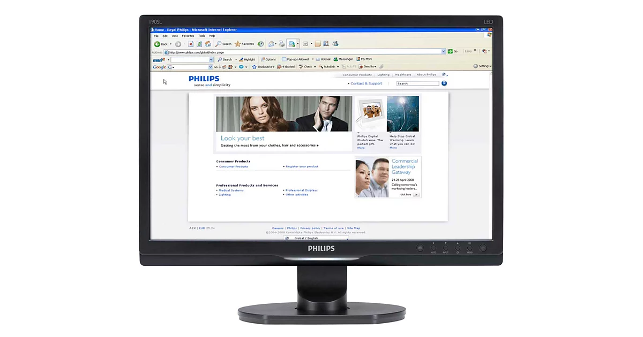Open the Tools menu
Screen dimensions: 643x337
(x=201, y=36)
